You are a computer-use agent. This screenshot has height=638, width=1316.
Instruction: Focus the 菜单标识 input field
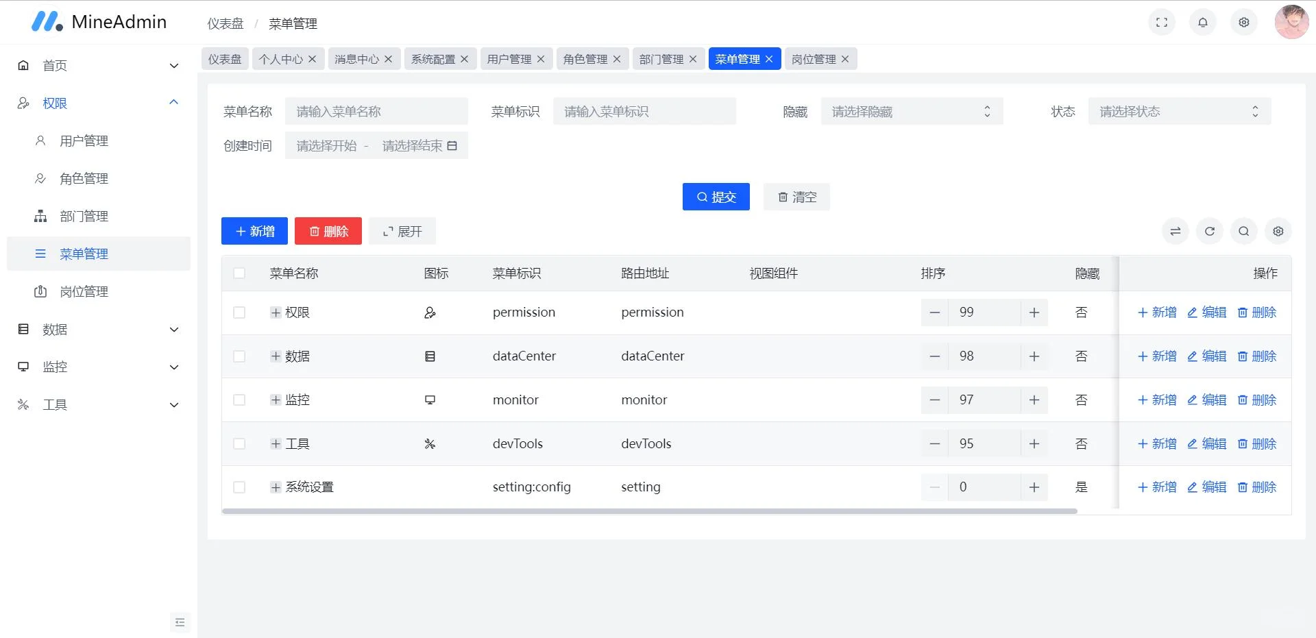644,112
